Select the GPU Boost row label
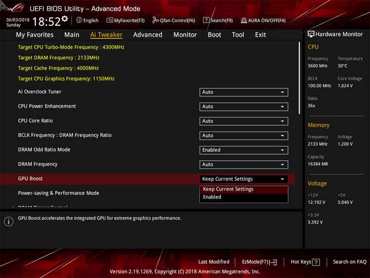Screen dimensions: 370x278 coord(30,179)
